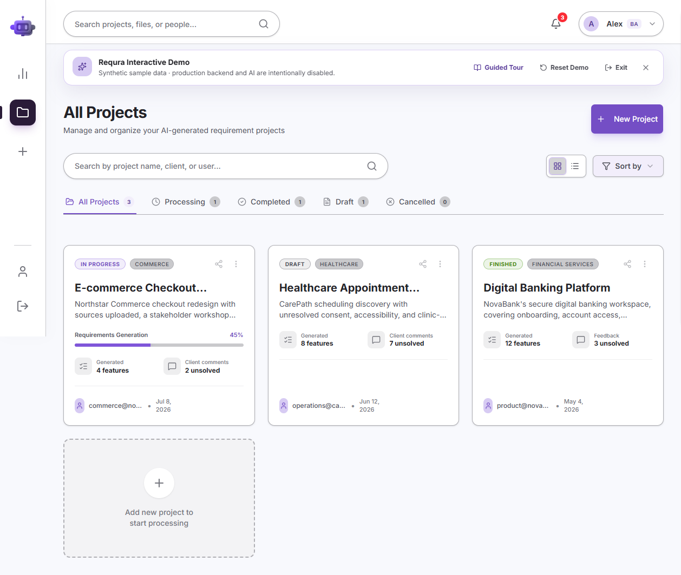Screen dimensions: 681x575
Task: Click the E-commerce client comments icon
Action: [172, 366]
